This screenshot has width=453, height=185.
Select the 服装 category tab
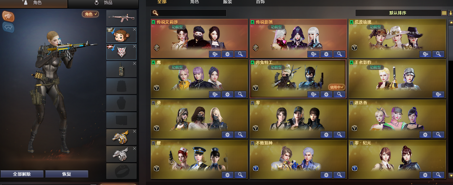tap(227, 2)
